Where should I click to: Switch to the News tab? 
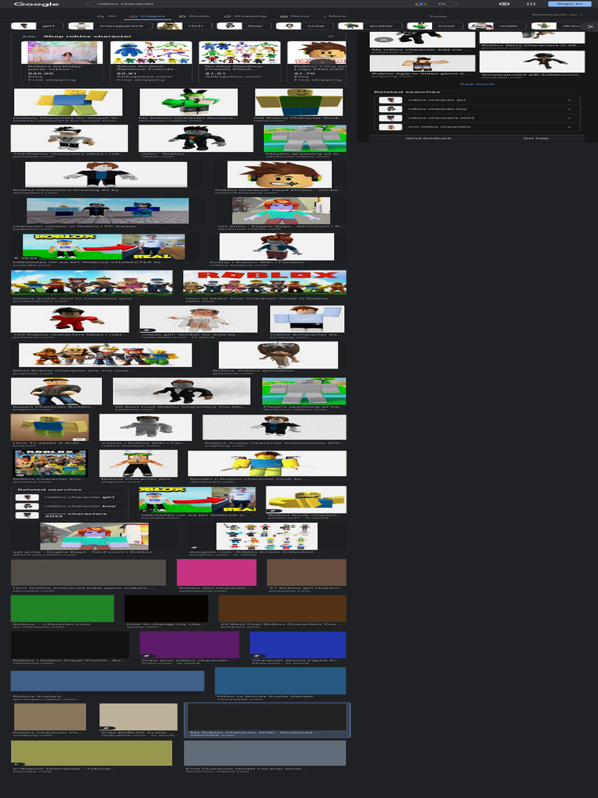[295, 16]
